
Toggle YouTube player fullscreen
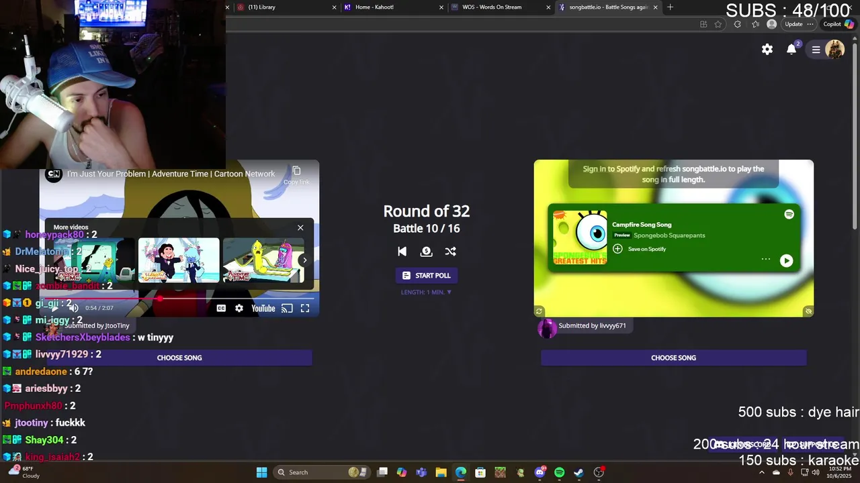coord(305,308)
